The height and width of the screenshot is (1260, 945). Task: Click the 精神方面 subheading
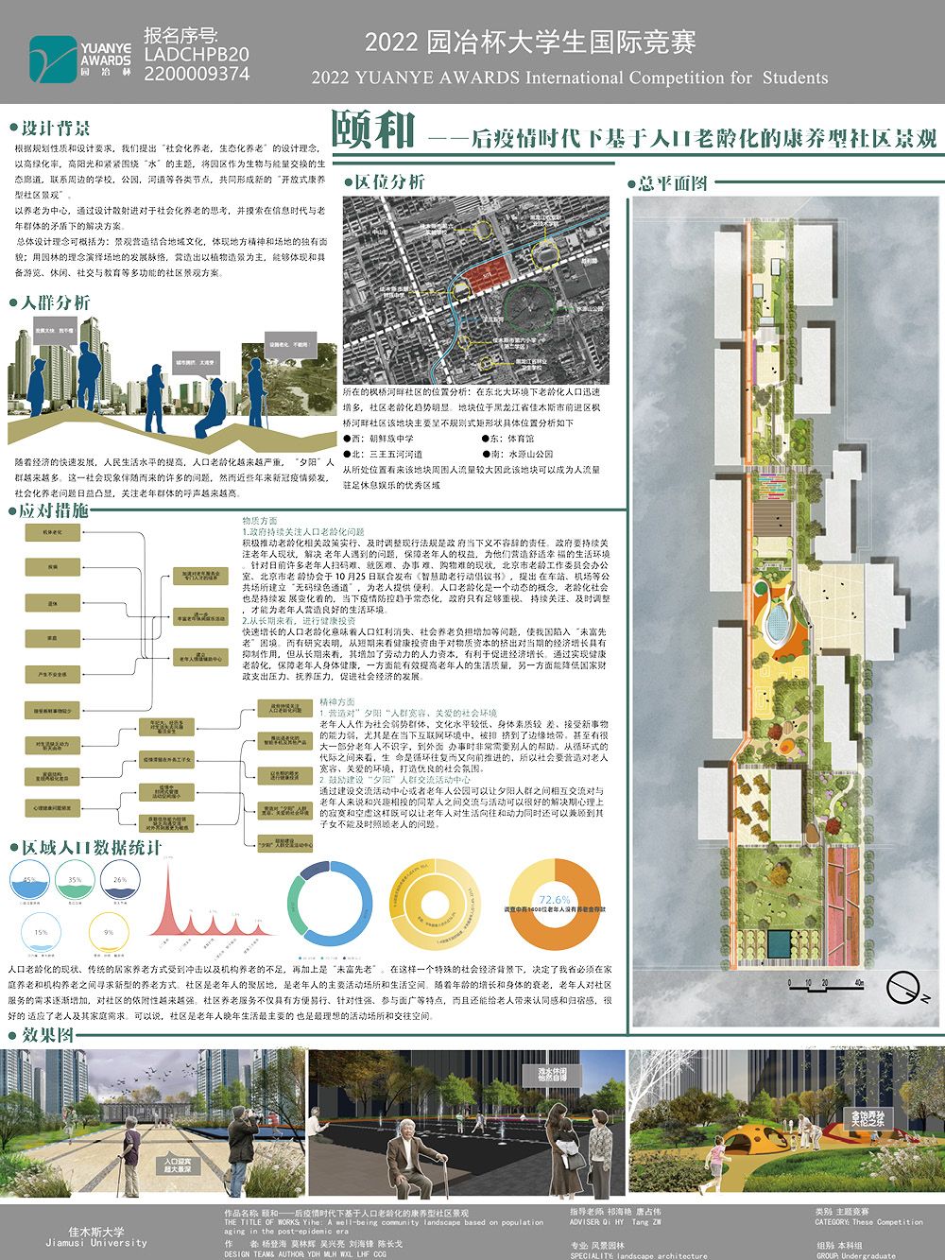(337, 702)
